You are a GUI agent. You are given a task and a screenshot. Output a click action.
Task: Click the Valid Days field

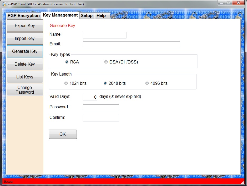point(90,97)
